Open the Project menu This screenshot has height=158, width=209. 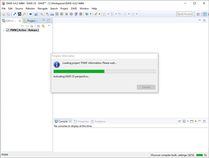click(x=64, y=8)
